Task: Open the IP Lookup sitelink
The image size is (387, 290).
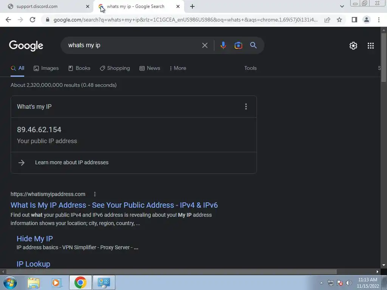Action: tap(33, 264)
